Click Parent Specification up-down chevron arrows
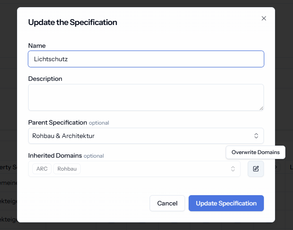 tap(256, 136)
